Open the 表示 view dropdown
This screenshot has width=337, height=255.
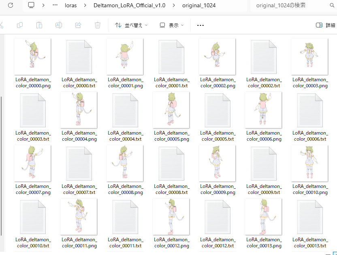172,25
